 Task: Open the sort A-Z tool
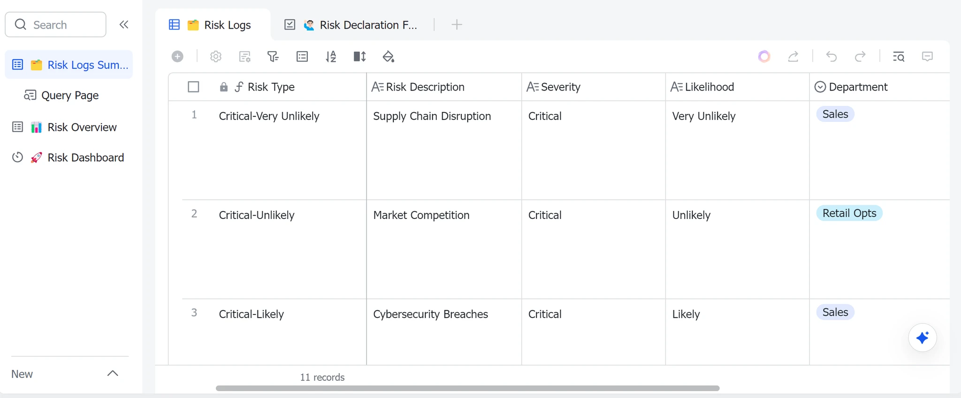(x=331, y=57)
